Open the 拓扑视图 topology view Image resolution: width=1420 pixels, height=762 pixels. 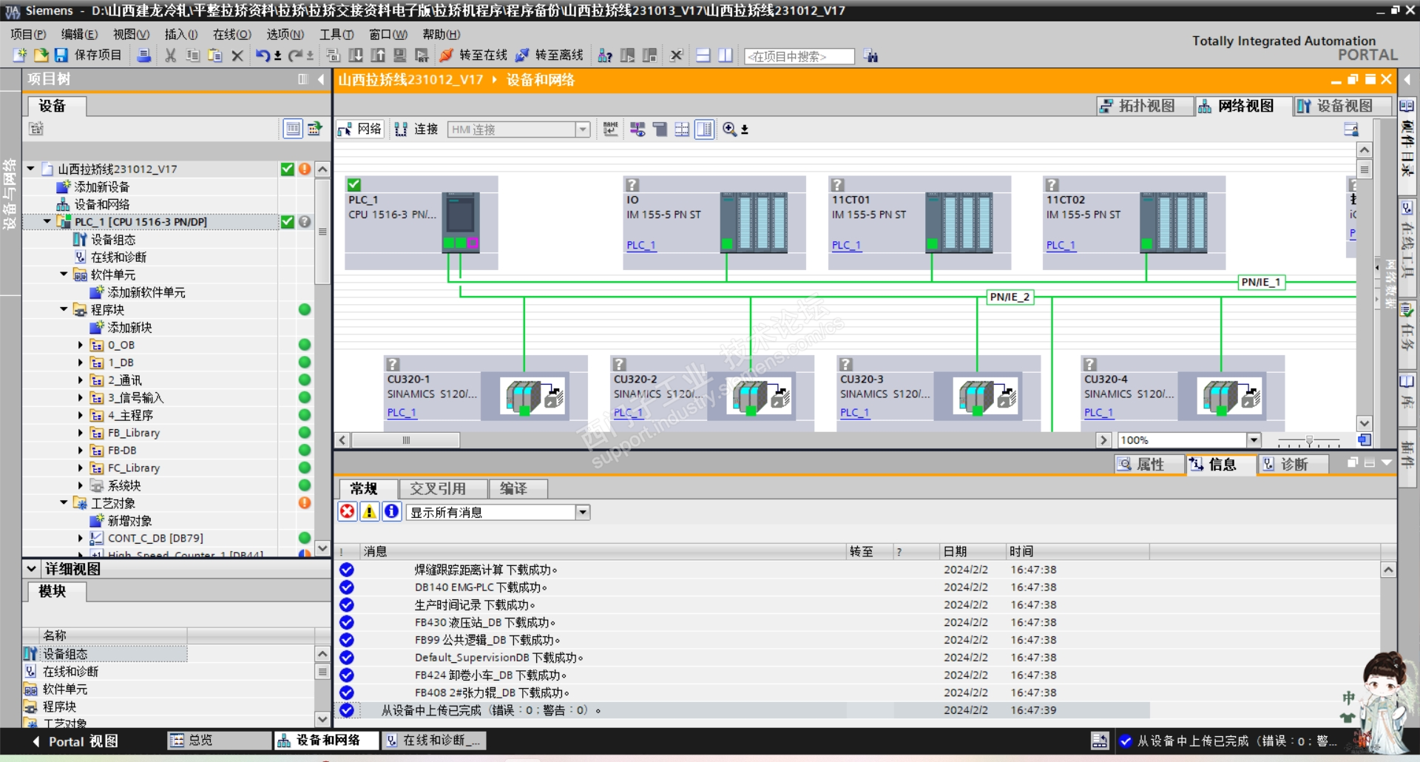click(x=1145, y=107)
